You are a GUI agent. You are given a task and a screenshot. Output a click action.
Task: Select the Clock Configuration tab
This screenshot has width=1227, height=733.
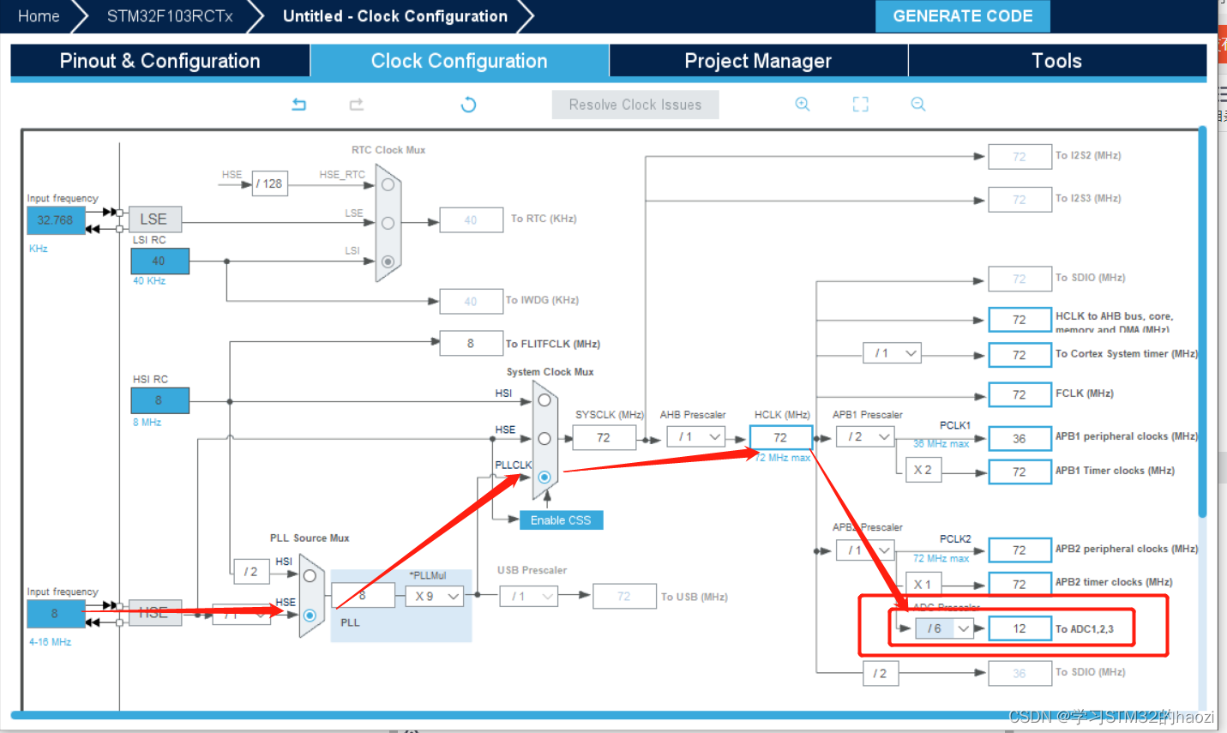[x=459, y=61]
